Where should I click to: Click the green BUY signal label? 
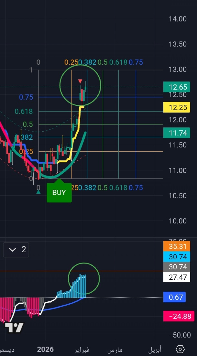tap(59, 193)
